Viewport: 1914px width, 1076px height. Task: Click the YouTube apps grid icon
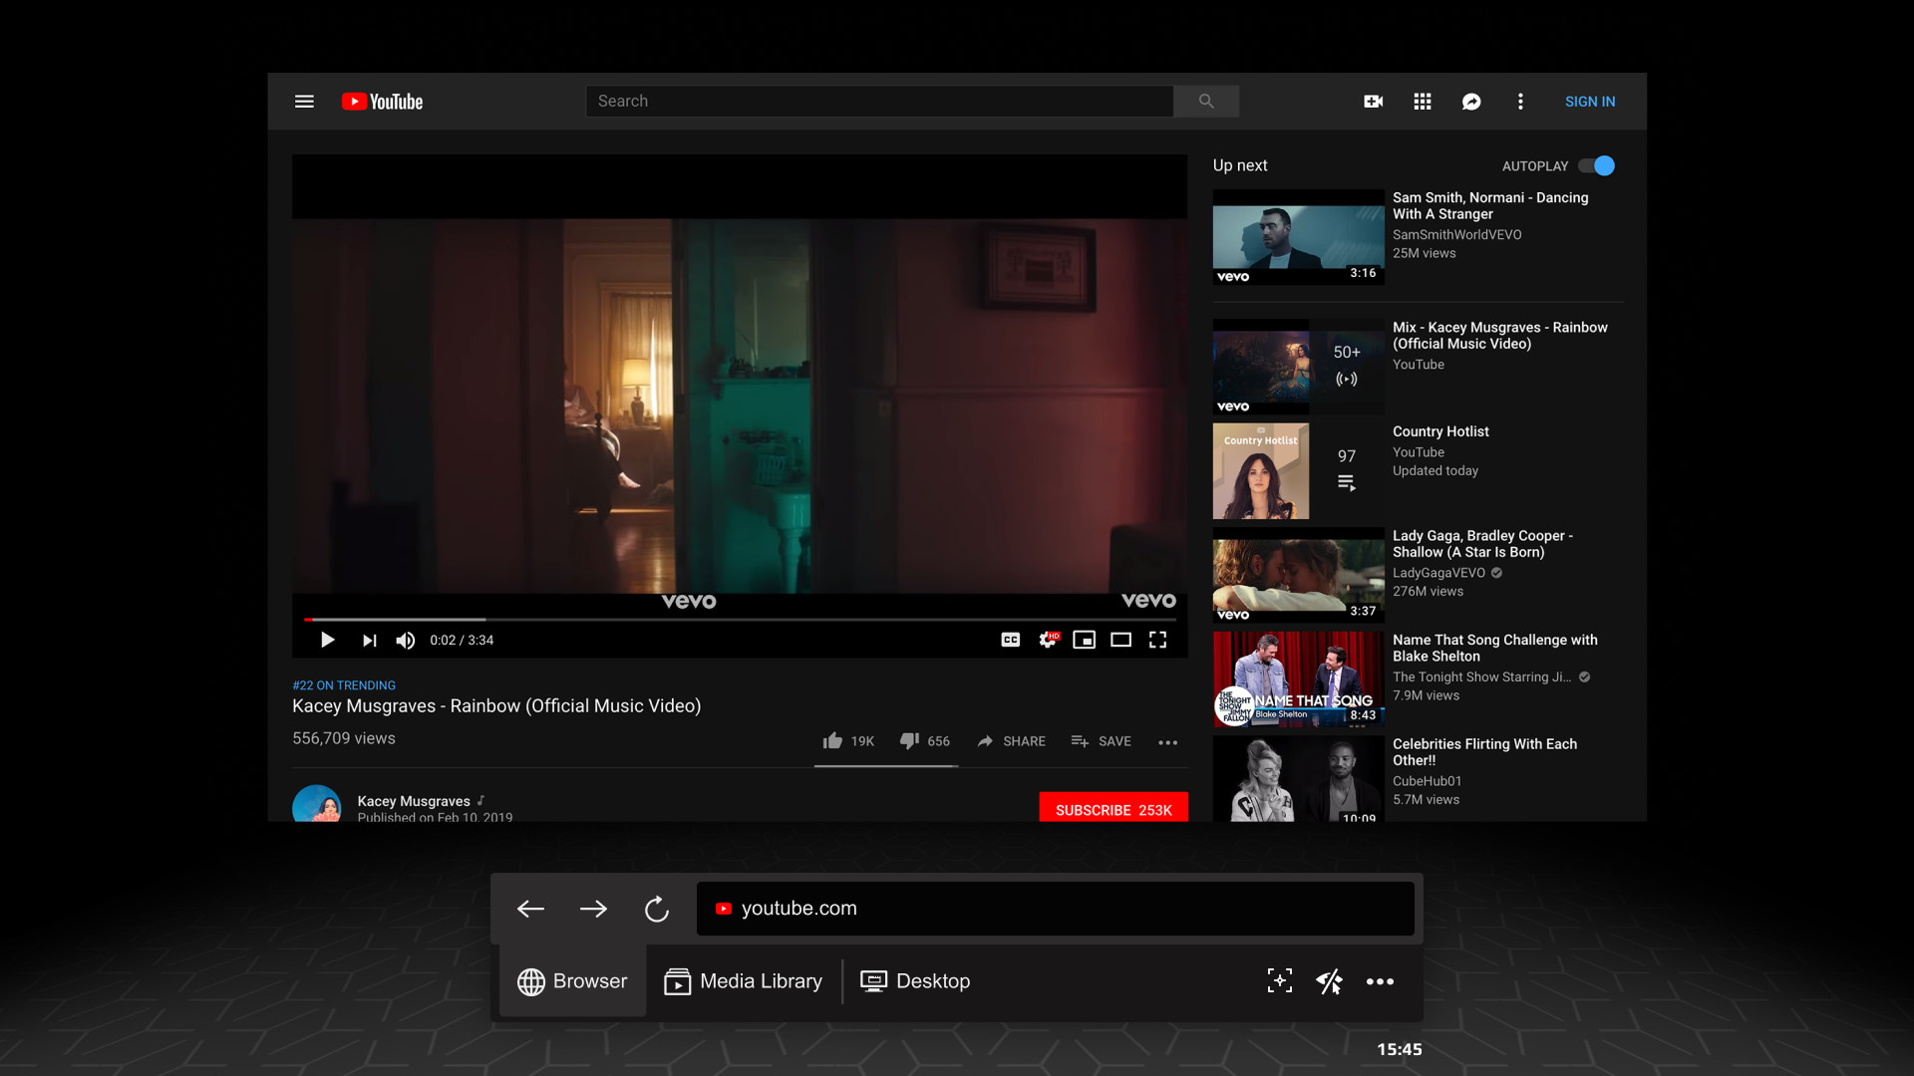point(1423,102)
